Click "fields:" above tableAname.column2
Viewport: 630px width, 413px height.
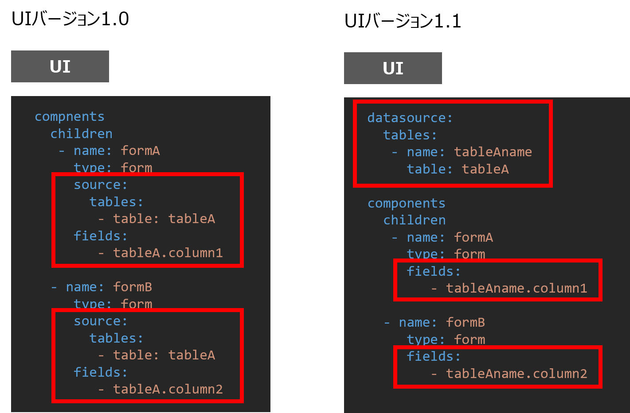pos(434,356)
